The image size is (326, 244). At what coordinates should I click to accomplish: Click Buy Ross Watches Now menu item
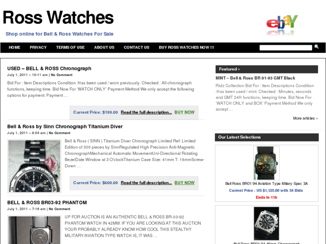pyautogui.click(x=187, y=47)
